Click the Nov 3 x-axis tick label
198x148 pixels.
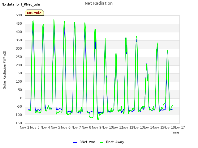pos(35,127)
